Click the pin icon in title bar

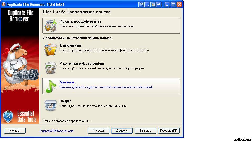pyautogui.click(x=141, y=4)
